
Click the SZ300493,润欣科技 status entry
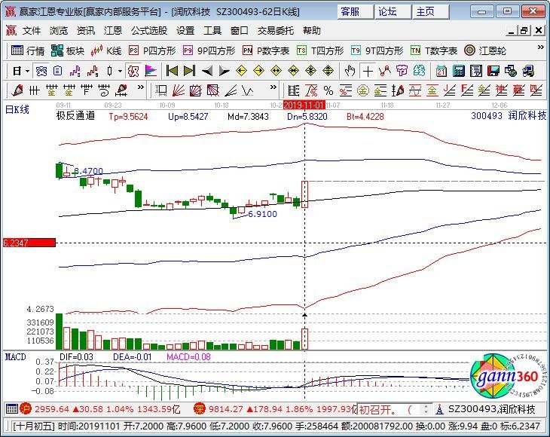(492, 409)
